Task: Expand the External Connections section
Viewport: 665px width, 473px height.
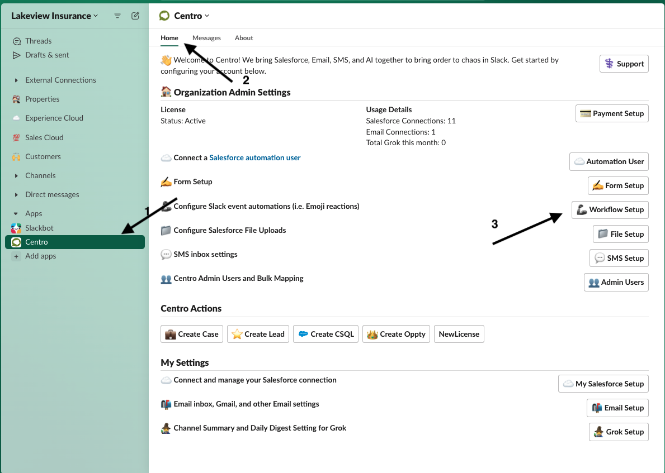Action: 16,80
